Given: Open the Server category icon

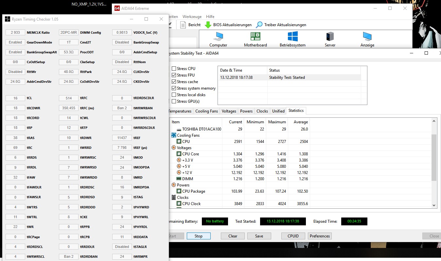Looking at the screenshot, I should (330, 36).
